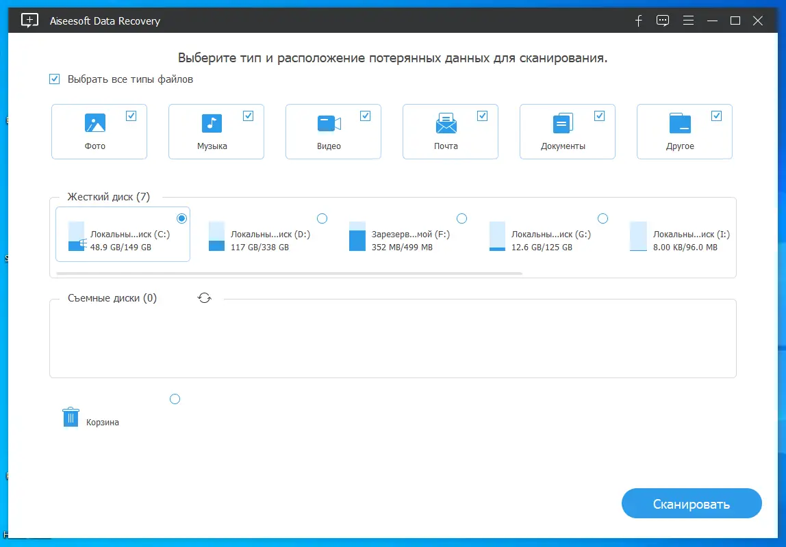The width and height of the screenshot is (786, 547).
Task: Refresh the Съемные диски list
Action: (204, 297)
